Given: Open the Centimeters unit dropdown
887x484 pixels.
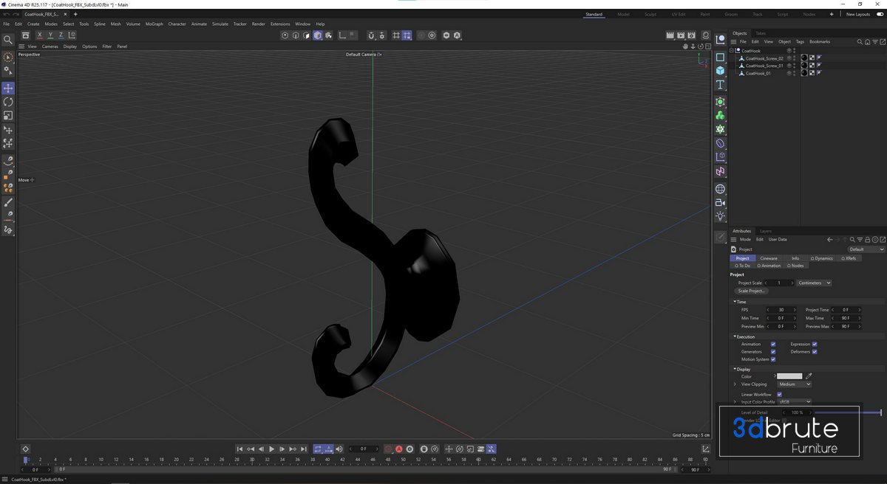Looking at the screenshot, I should 814,283.
